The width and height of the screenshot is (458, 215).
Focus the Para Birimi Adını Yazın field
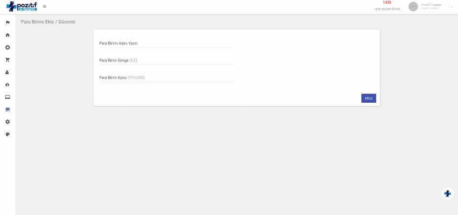point(166,43)
